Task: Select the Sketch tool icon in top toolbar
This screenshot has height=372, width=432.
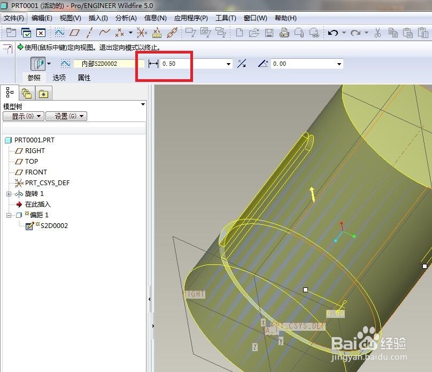Action: [x=59, y=33]
